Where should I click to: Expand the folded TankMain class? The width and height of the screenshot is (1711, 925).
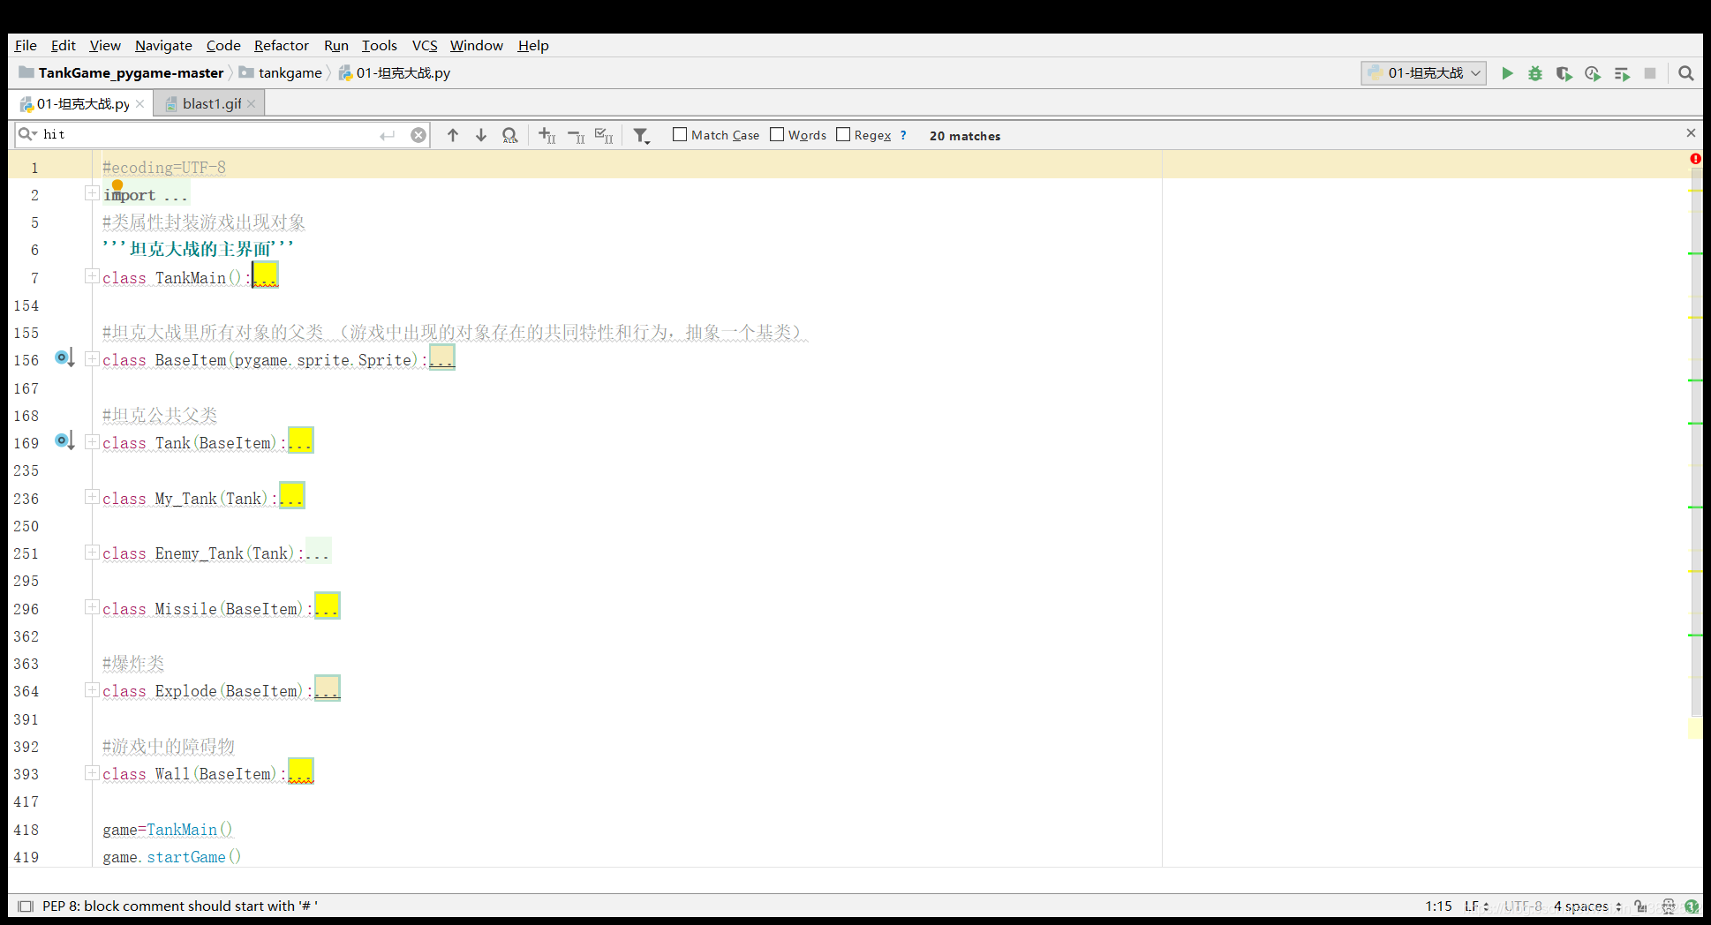(x=92, y=277)
